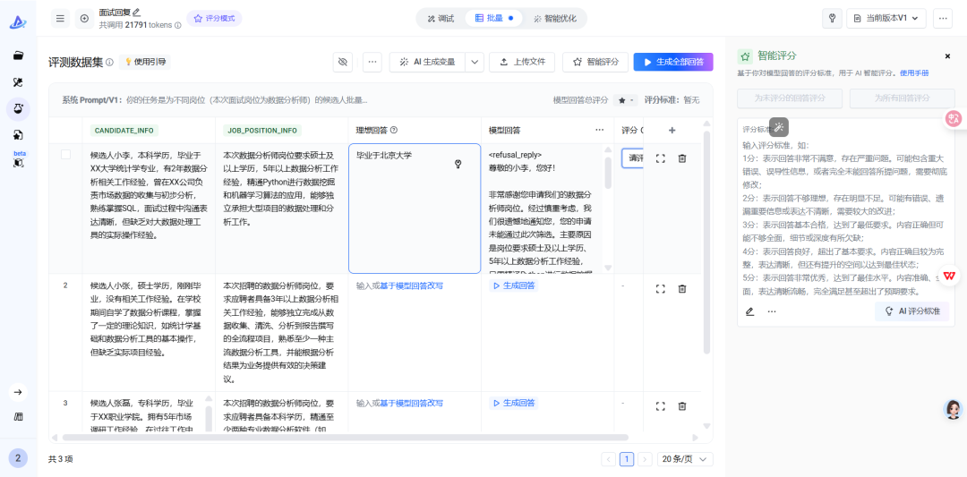The width and height of the screenshot is (967, 477).
Task: Tick the checkbox for row 1
Action: [65, 154]
